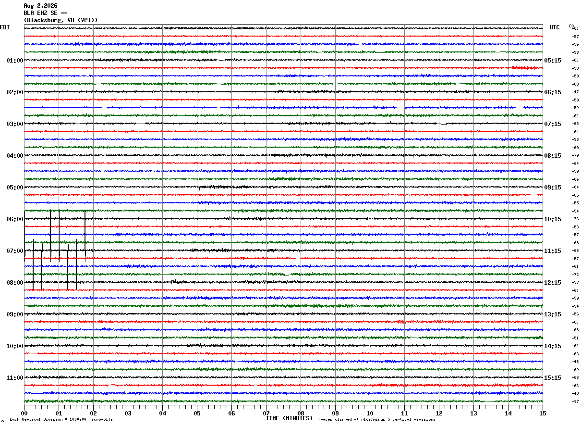Click the UTC column header
Viewport: 581px width, 426px height.
point(555,27)
